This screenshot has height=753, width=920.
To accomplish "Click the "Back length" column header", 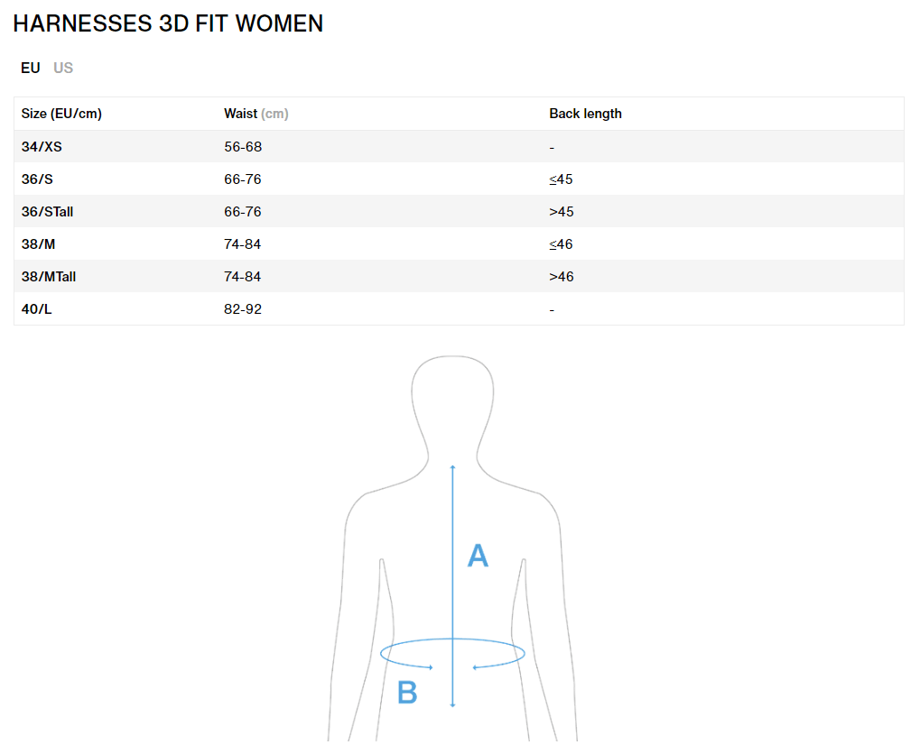I will 585,114.
